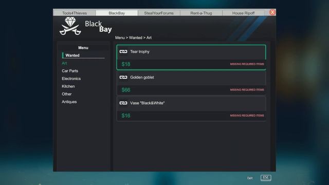Open the Electronics category
329x185 pixels.
[x=71, y=79]
